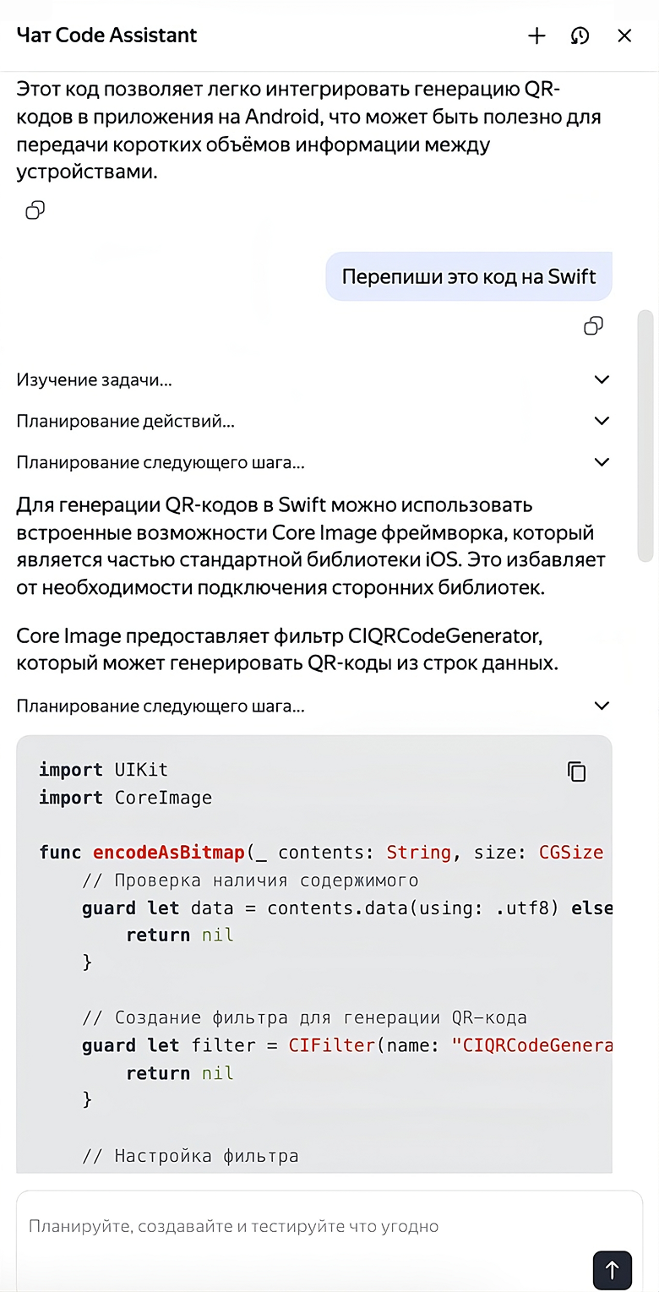Start a new chat with the plus icon
The image size is (659, 1292).
tap(536, 35)
